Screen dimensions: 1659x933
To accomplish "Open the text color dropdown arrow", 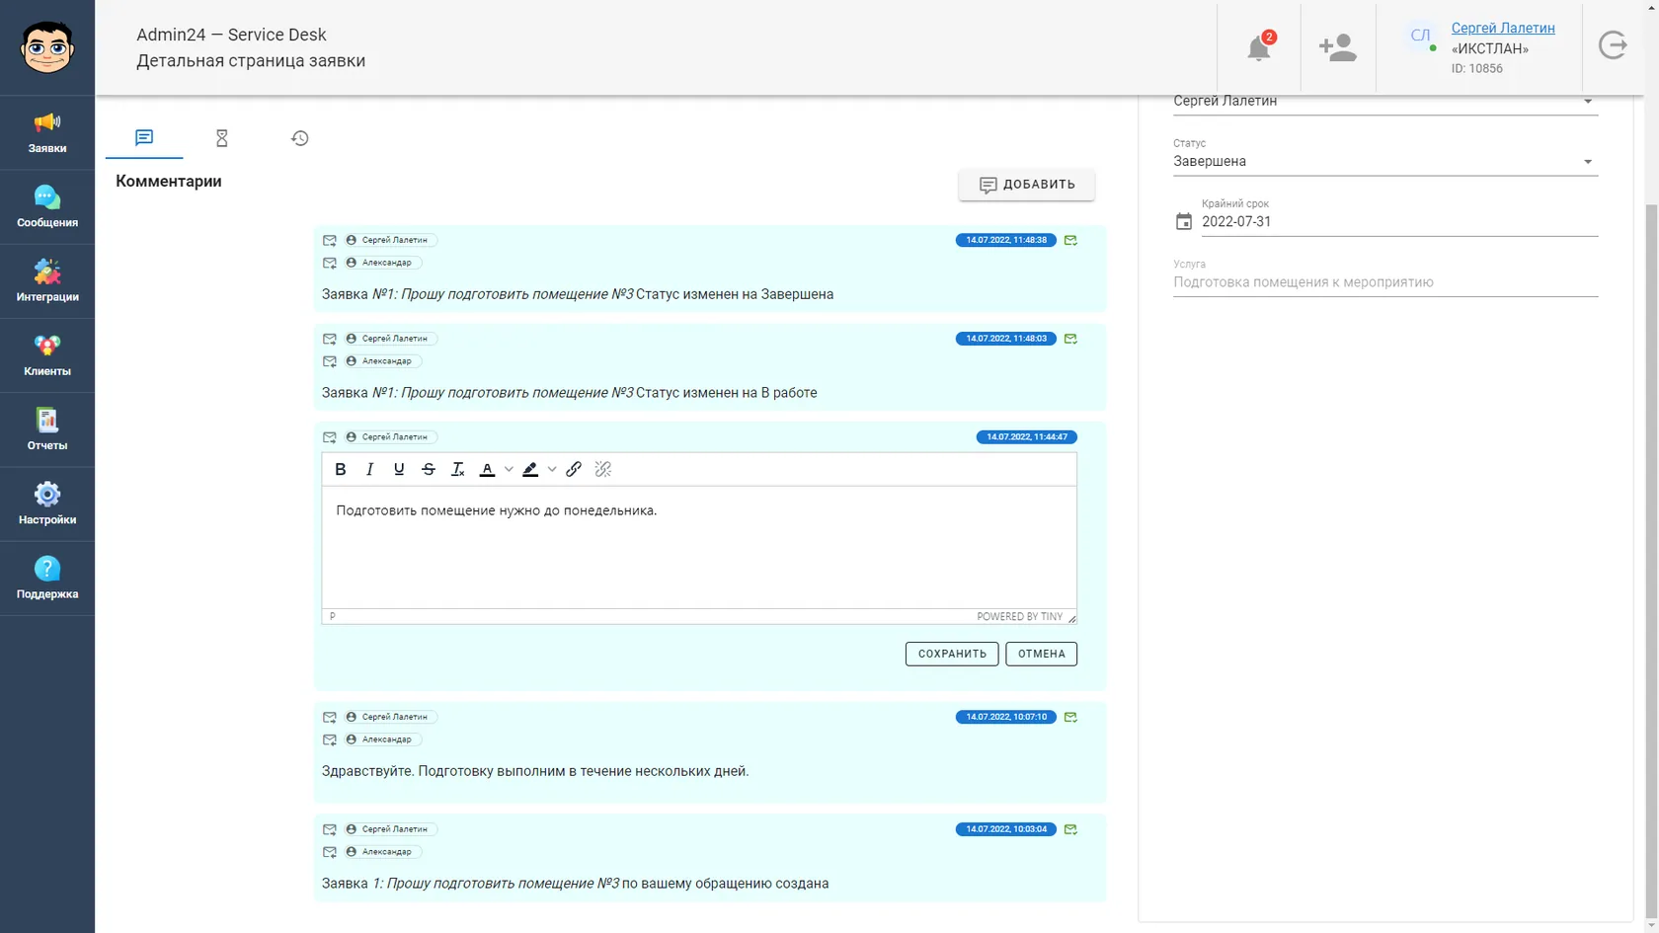I will (x=509, y=469).
